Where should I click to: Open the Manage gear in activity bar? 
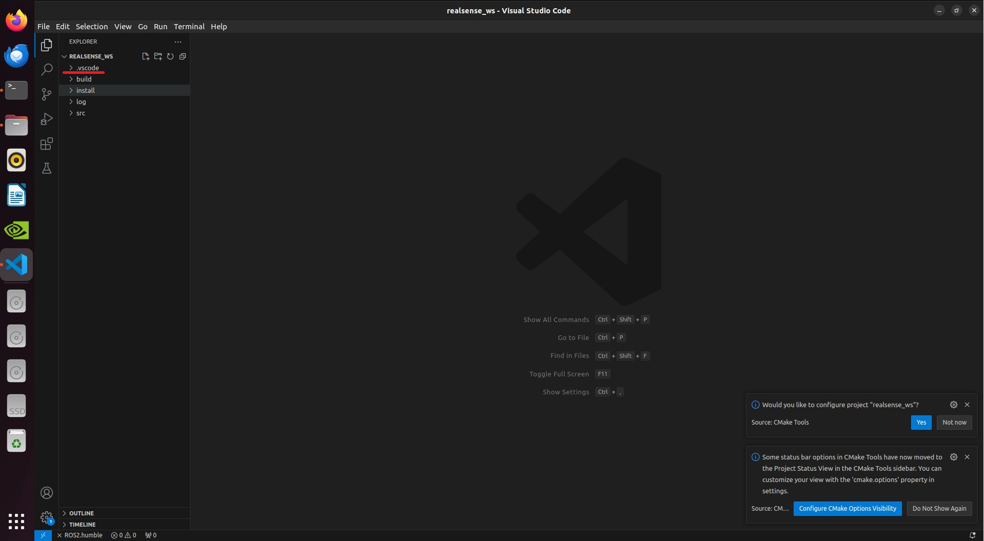[x=47, y=517]
